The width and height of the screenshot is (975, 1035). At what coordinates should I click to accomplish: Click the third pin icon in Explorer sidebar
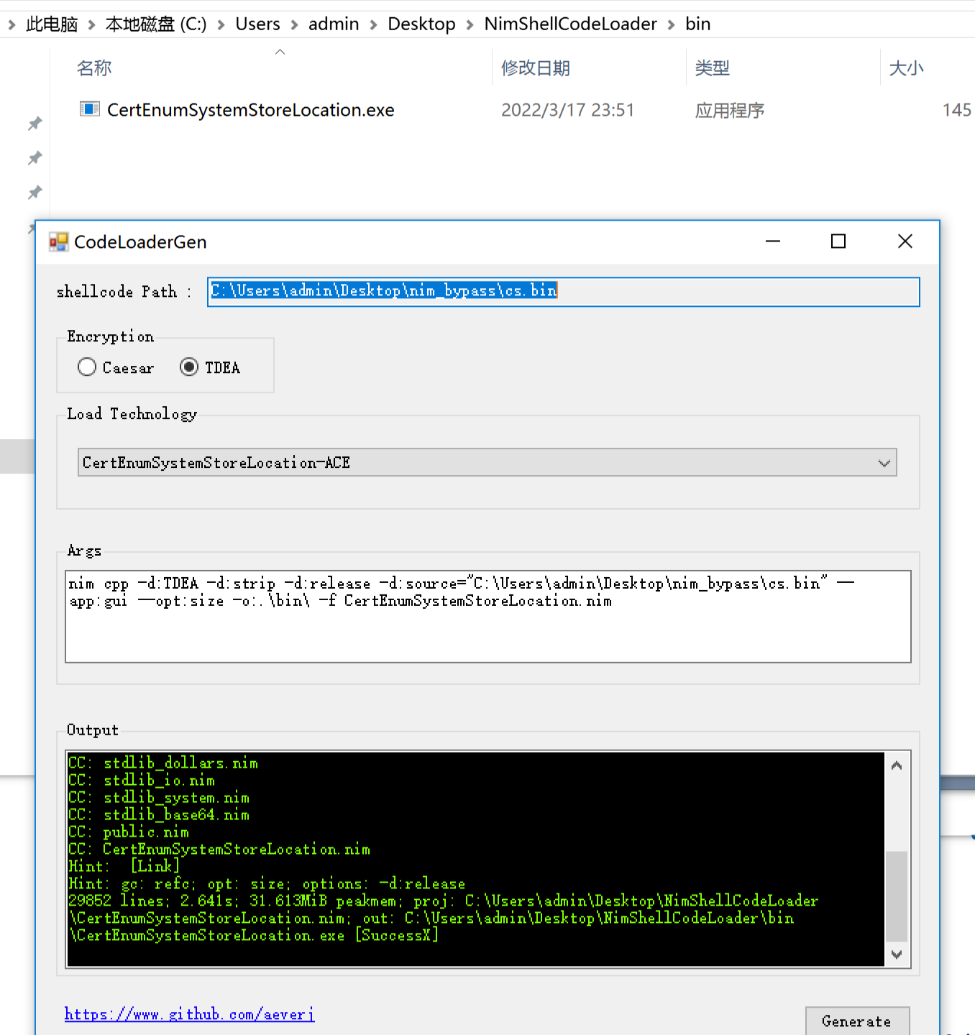35,193
